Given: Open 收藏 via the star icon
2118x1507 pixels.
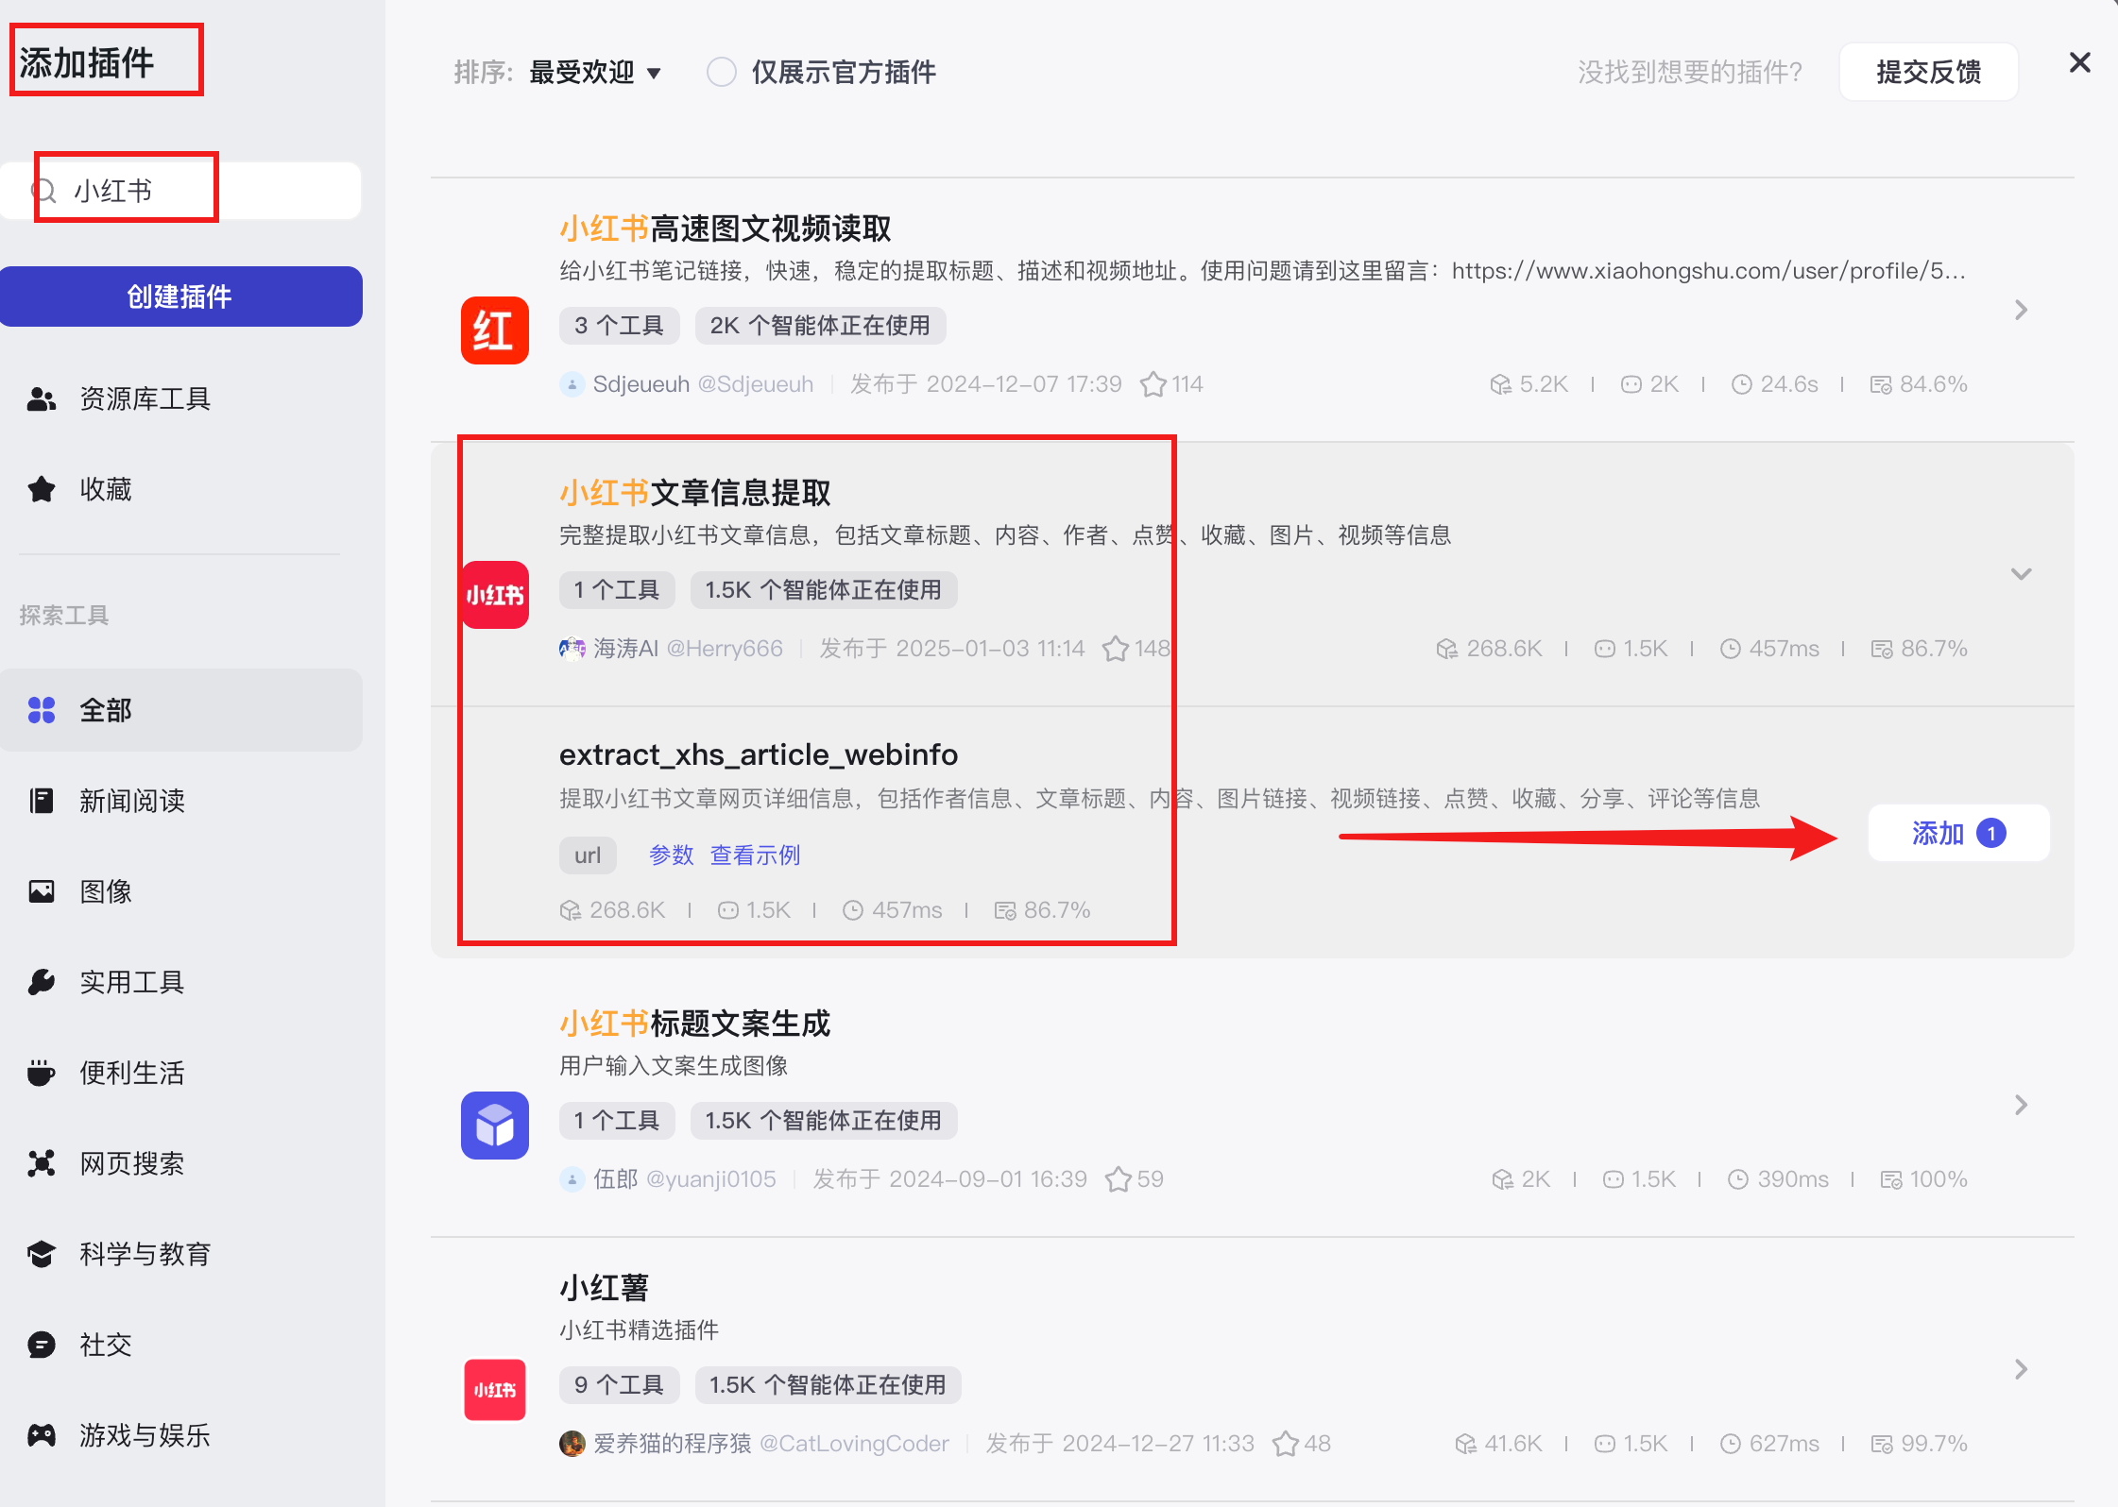Looking at the screenshot, I should pyautogui.click(x=42, y=489).
